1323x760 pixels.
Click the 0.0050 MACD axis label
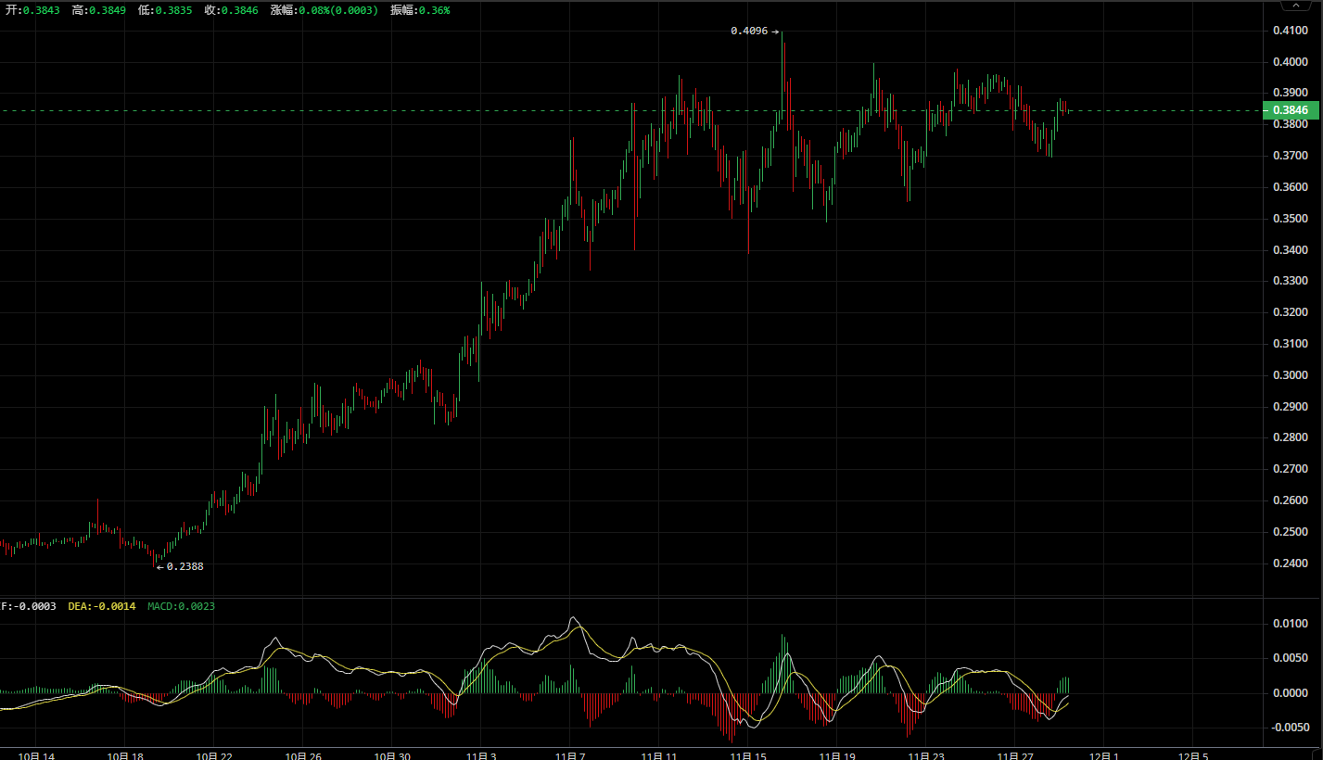click(1290, 658)
